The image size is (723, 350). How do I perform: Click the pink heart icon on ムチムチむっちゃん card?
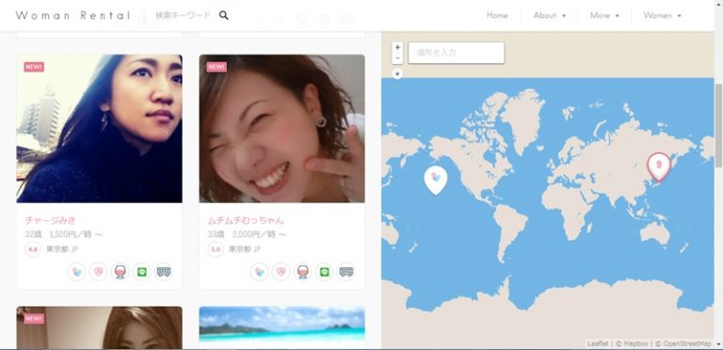coord(281,272)
